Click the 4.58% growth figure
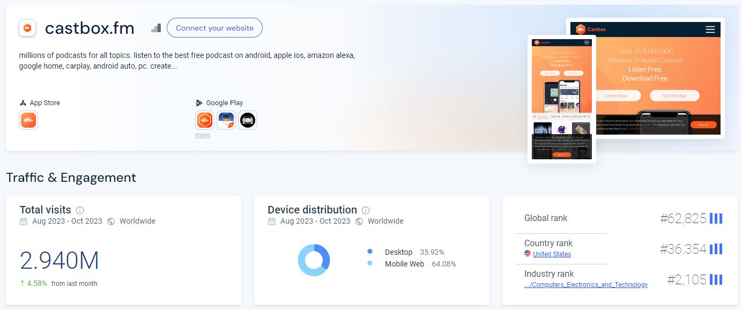Viewport: 742px width, 310px height. click(37, 283)
